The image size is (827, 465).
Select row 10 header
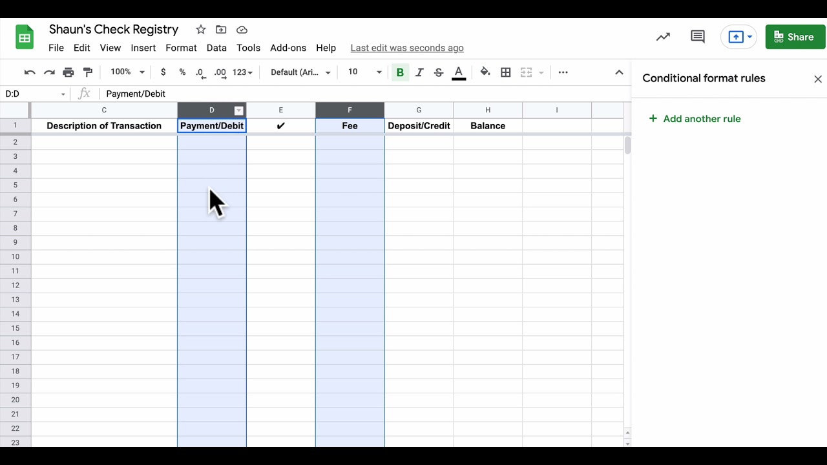(x=15, y=256)
